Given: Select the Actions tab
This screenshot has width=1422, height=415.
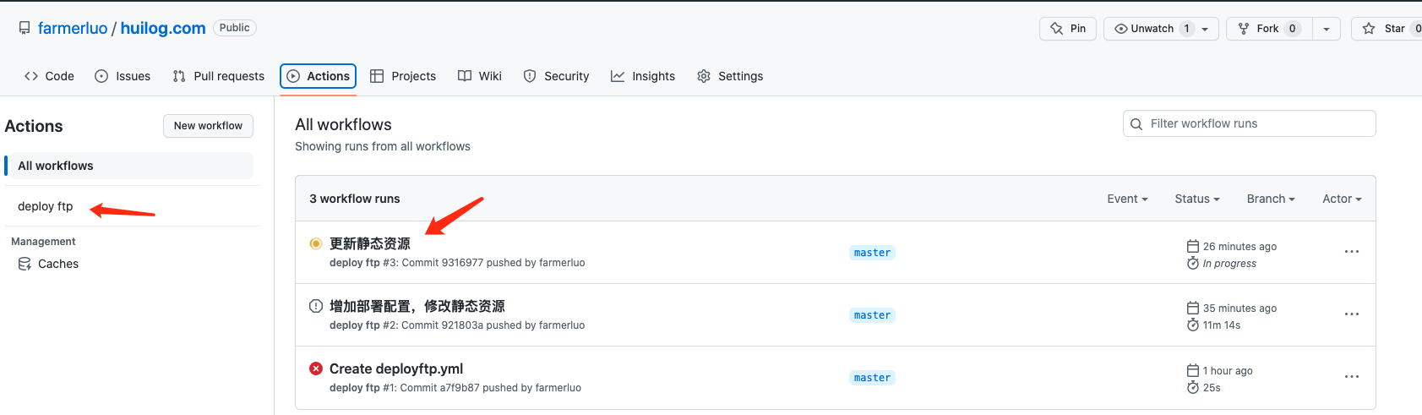Looking at the screenshot, I should pos(318,76).
